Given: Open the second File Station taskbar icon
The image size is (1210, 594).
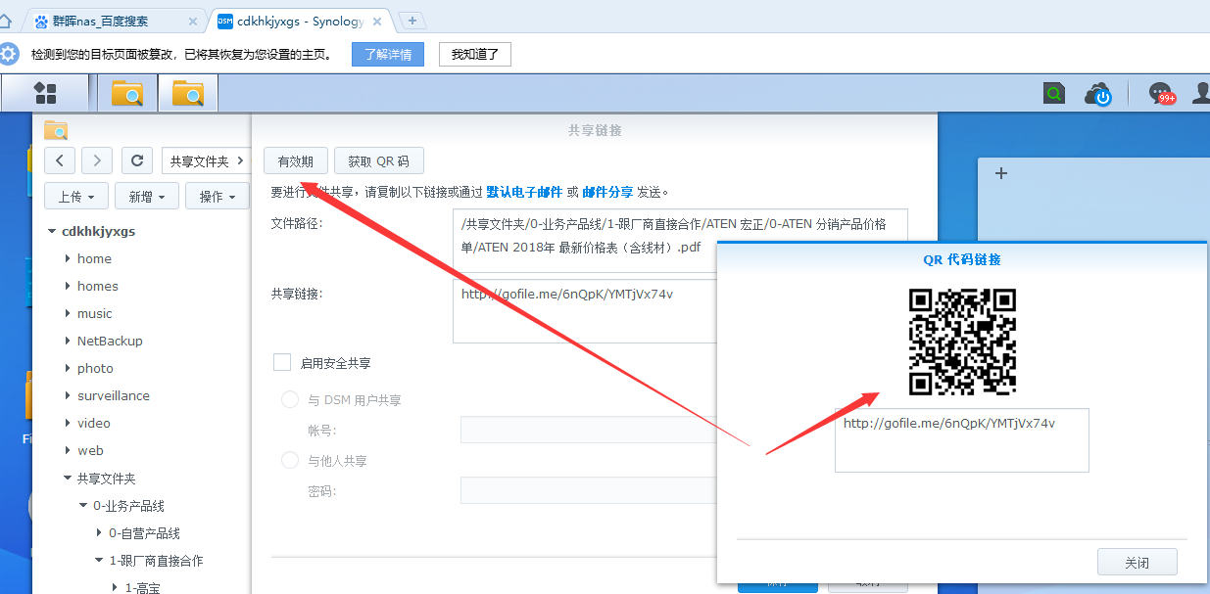Looking at the screenshot, I should point(188,93).
